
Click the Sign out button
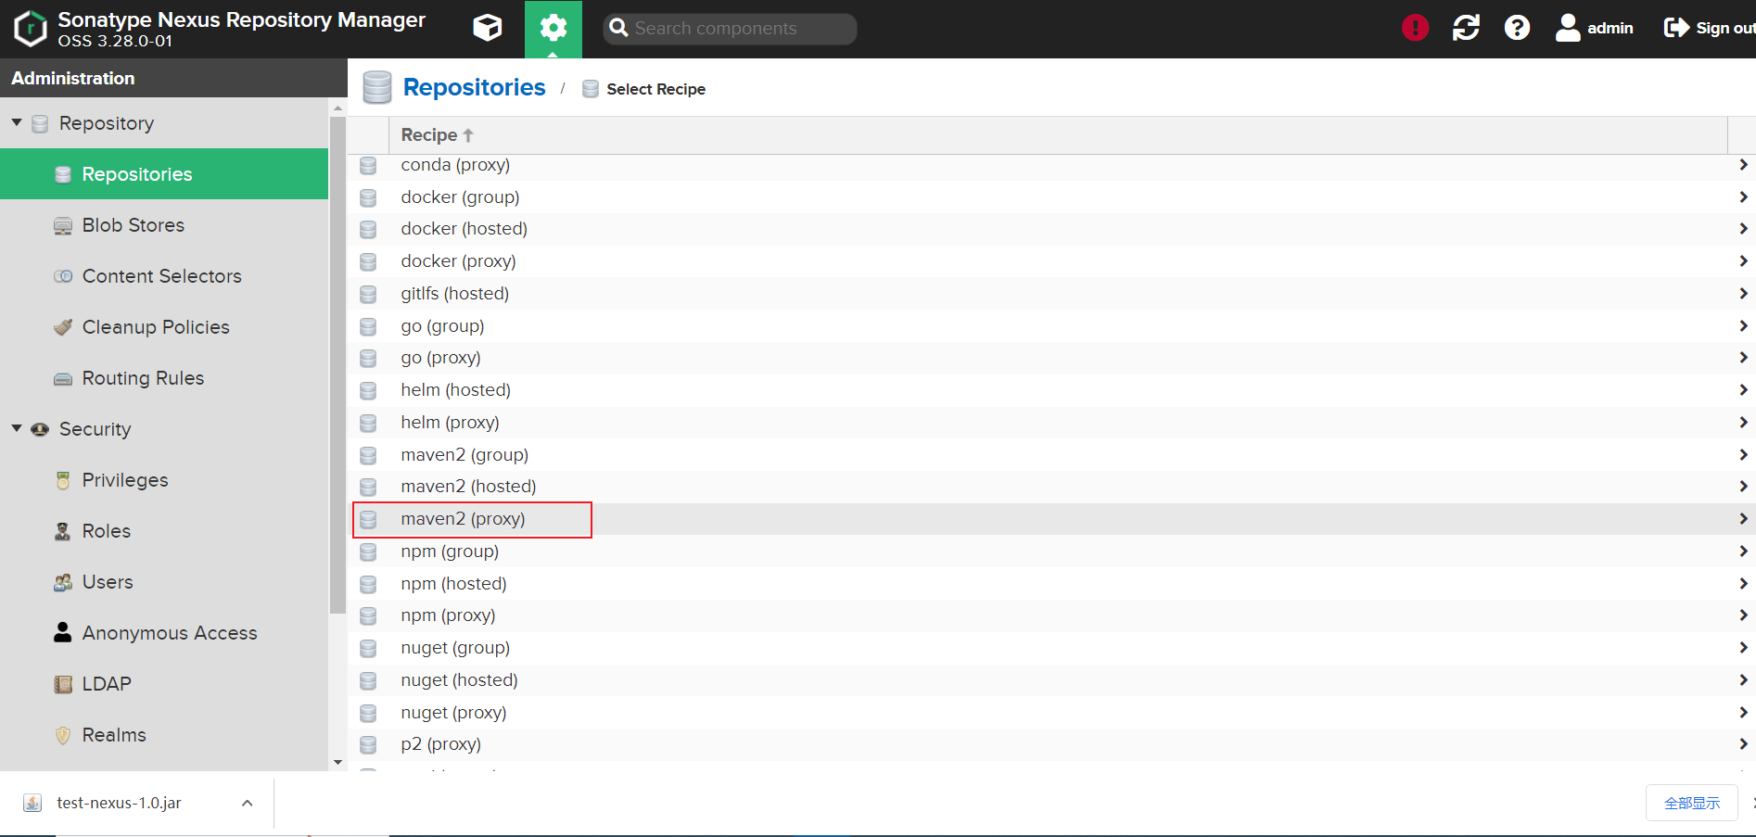(1709, 29)
